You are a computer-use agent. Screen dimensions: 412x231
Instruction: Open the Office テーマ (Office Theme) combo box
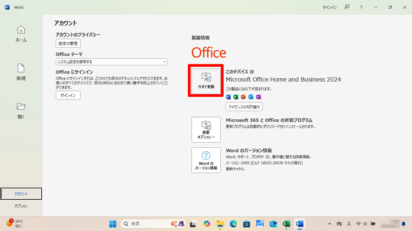[x=112, y=62]
